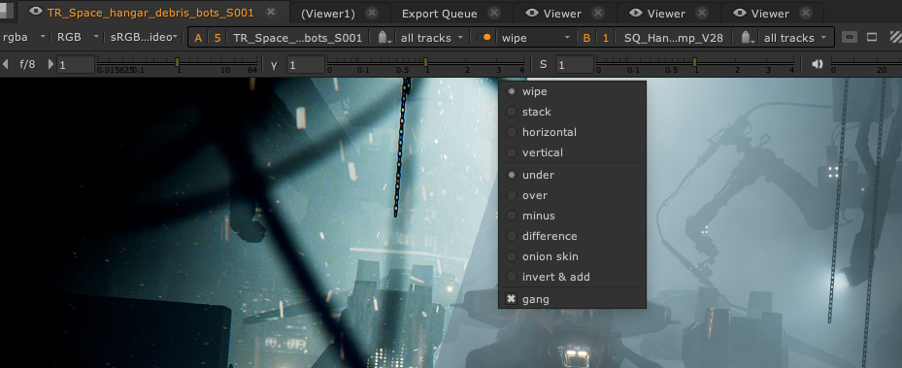Click the A buffer track lock icon

tap(384, 38)
